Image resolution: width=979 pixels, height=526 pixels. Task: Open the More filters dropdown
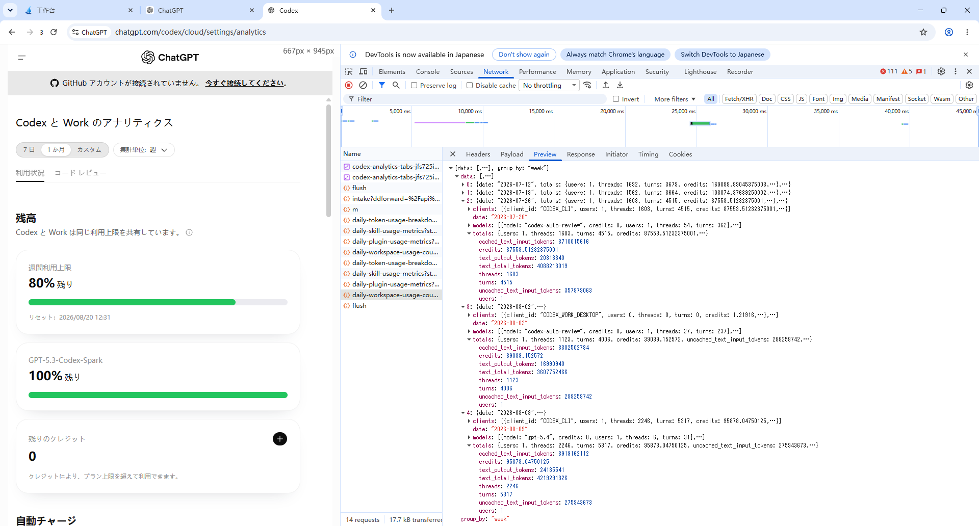click(x=675, y=99)
